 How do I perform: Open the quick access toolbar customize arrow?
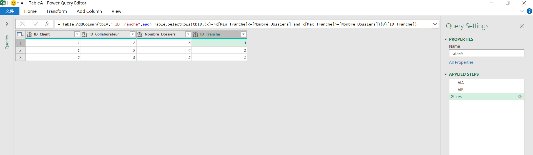click(x=22, y=3)
